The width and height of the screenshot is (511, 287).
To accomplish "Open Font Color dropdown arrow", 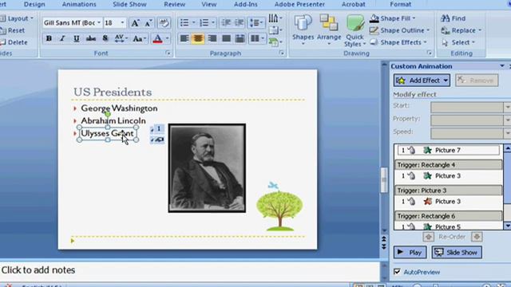I will [x=167, y=38].
